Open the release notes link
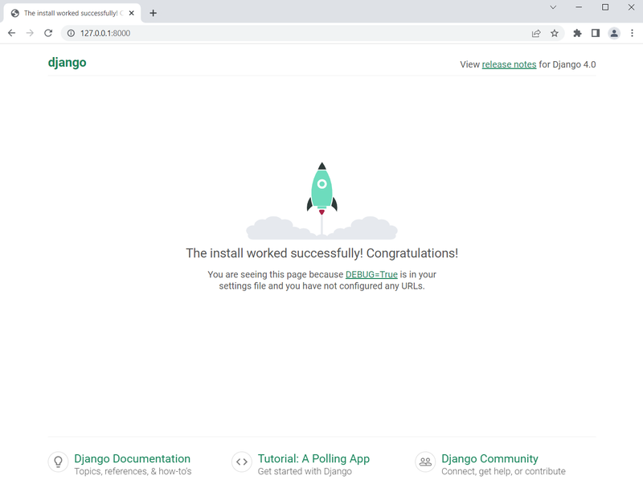This screenshot has height=484, width=643. (509, 64)
